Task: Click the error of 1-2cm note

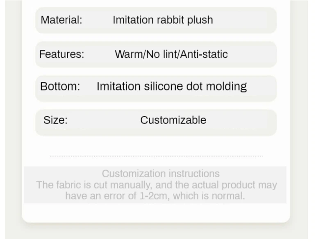Action: [155, 196]
